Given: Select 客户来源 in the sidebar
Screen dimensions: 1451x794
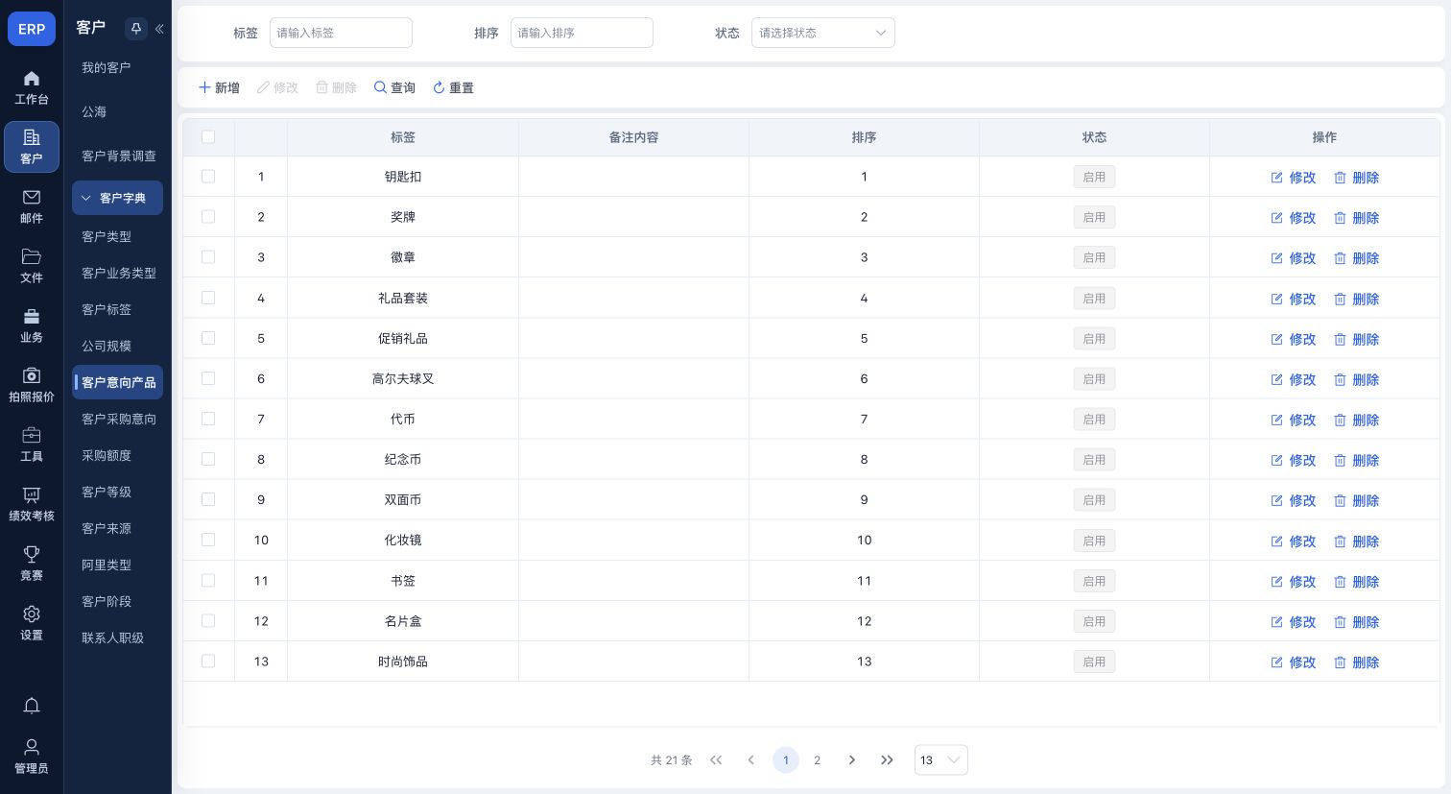Looking at the screenshot, I should (x=107, y=528).
